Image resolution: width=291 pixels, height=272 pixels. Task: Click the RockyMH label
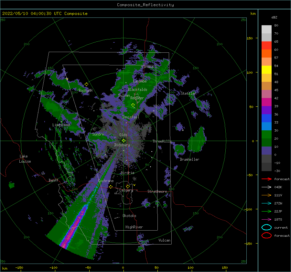tap(85, 91)
